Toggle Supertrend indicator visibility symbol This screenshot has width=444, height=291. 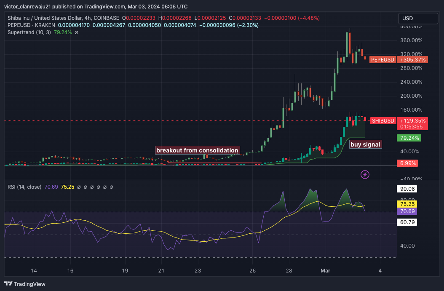[76, 32]
